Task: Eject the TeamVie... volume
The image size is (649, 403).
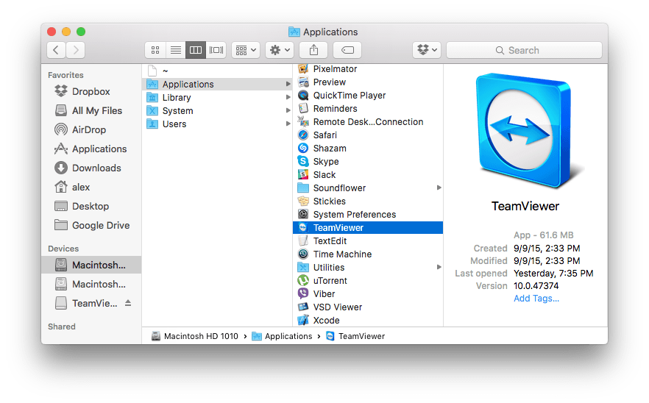Action: (128, 303)
